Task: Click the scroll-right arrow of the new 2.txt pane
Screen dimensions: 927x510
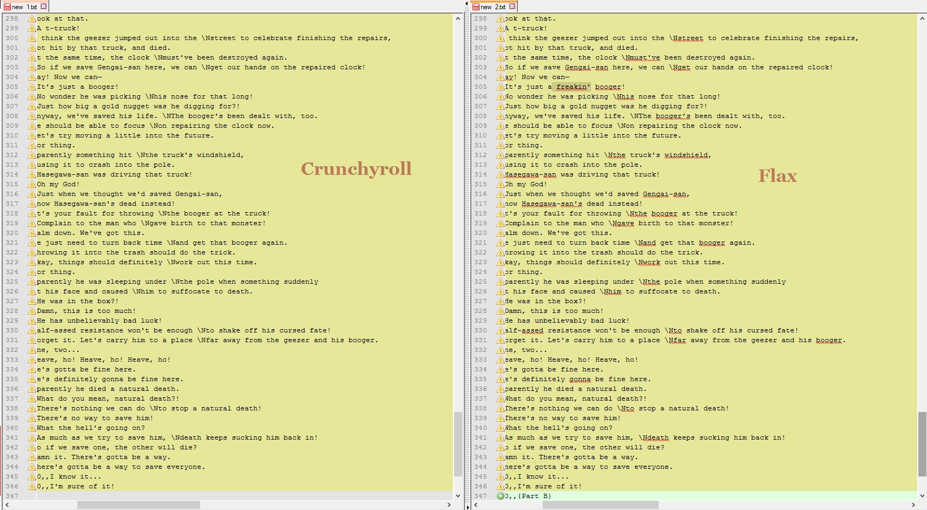Action: click(913, 505)
